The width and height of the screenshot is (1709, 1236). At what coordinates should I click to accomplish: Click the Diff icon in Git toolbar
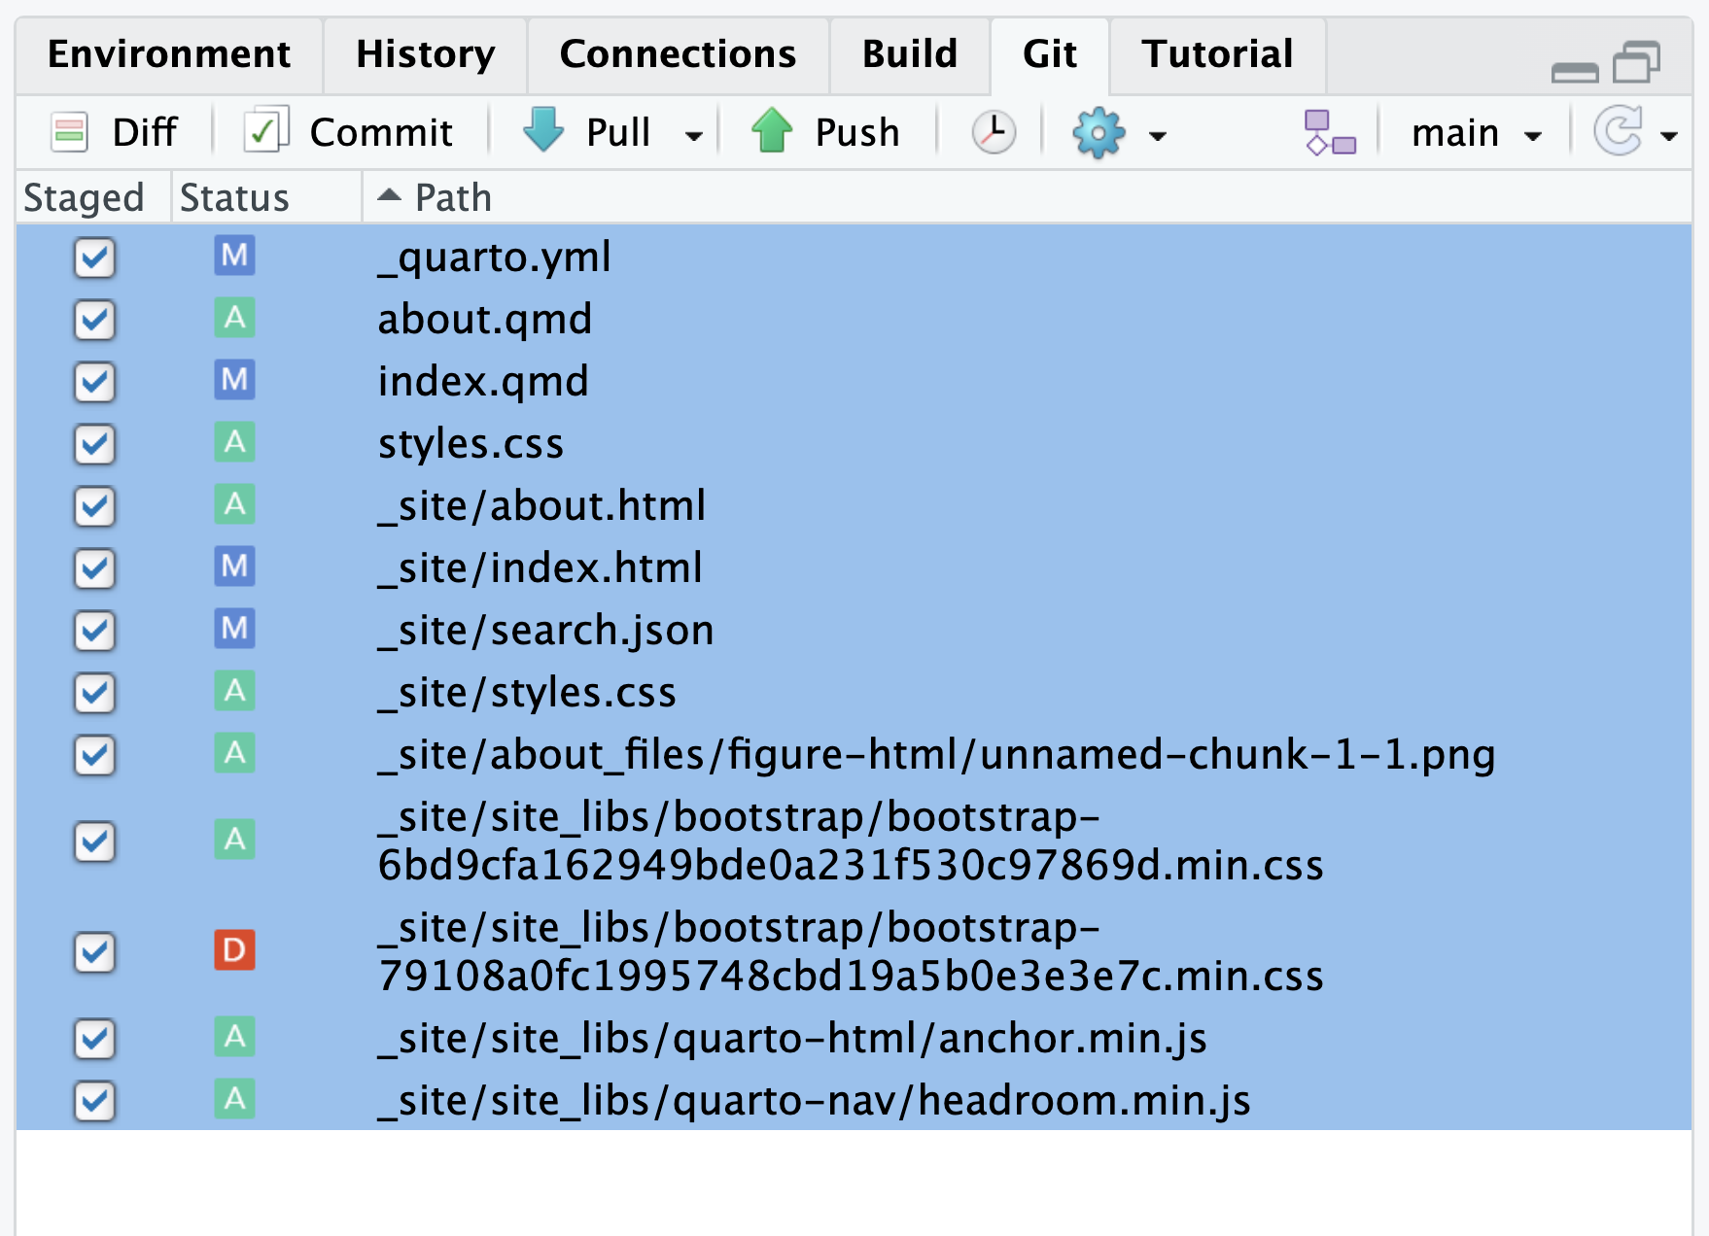[x=70, y=132]
